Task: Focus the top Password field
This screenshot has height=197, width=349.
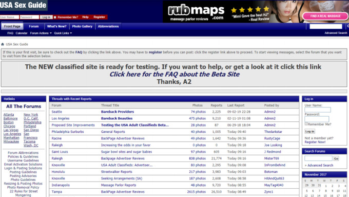Action: (29, 17)
